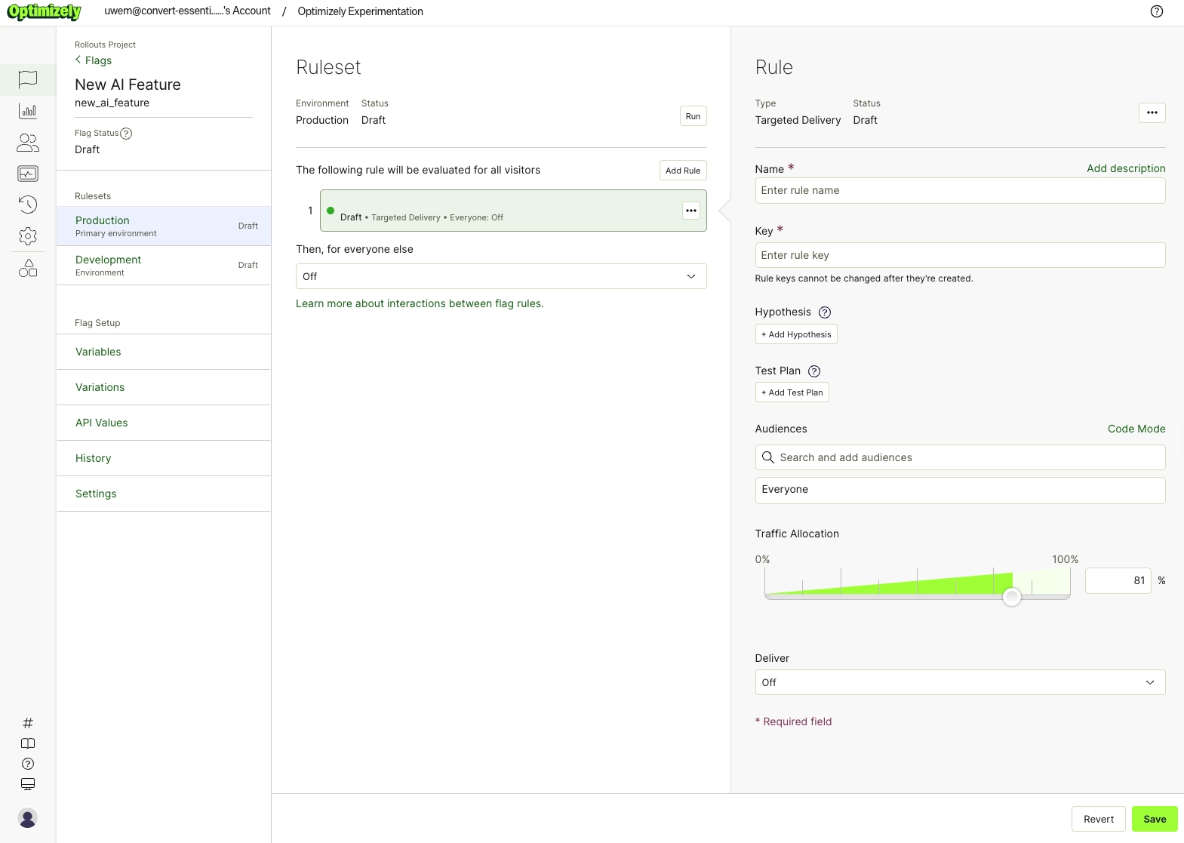Open the rule card three-dot menu
Screen dimensions: 1184x843
pos(690,211)
